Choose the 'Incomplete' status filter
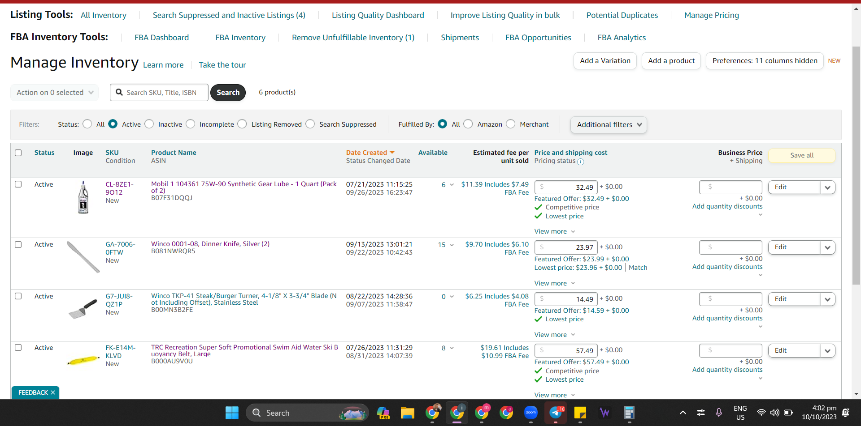861x426 pixels. [191, 124]
